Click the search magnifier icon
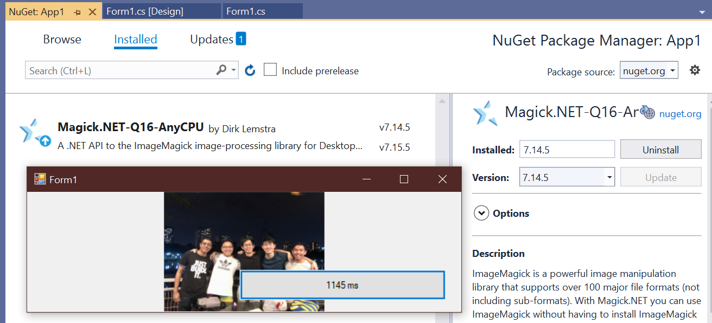The image size is (712, 323). [222, 70]
